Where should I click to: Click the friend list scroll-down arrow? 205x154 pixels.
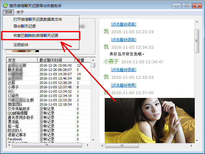point(93,140)
